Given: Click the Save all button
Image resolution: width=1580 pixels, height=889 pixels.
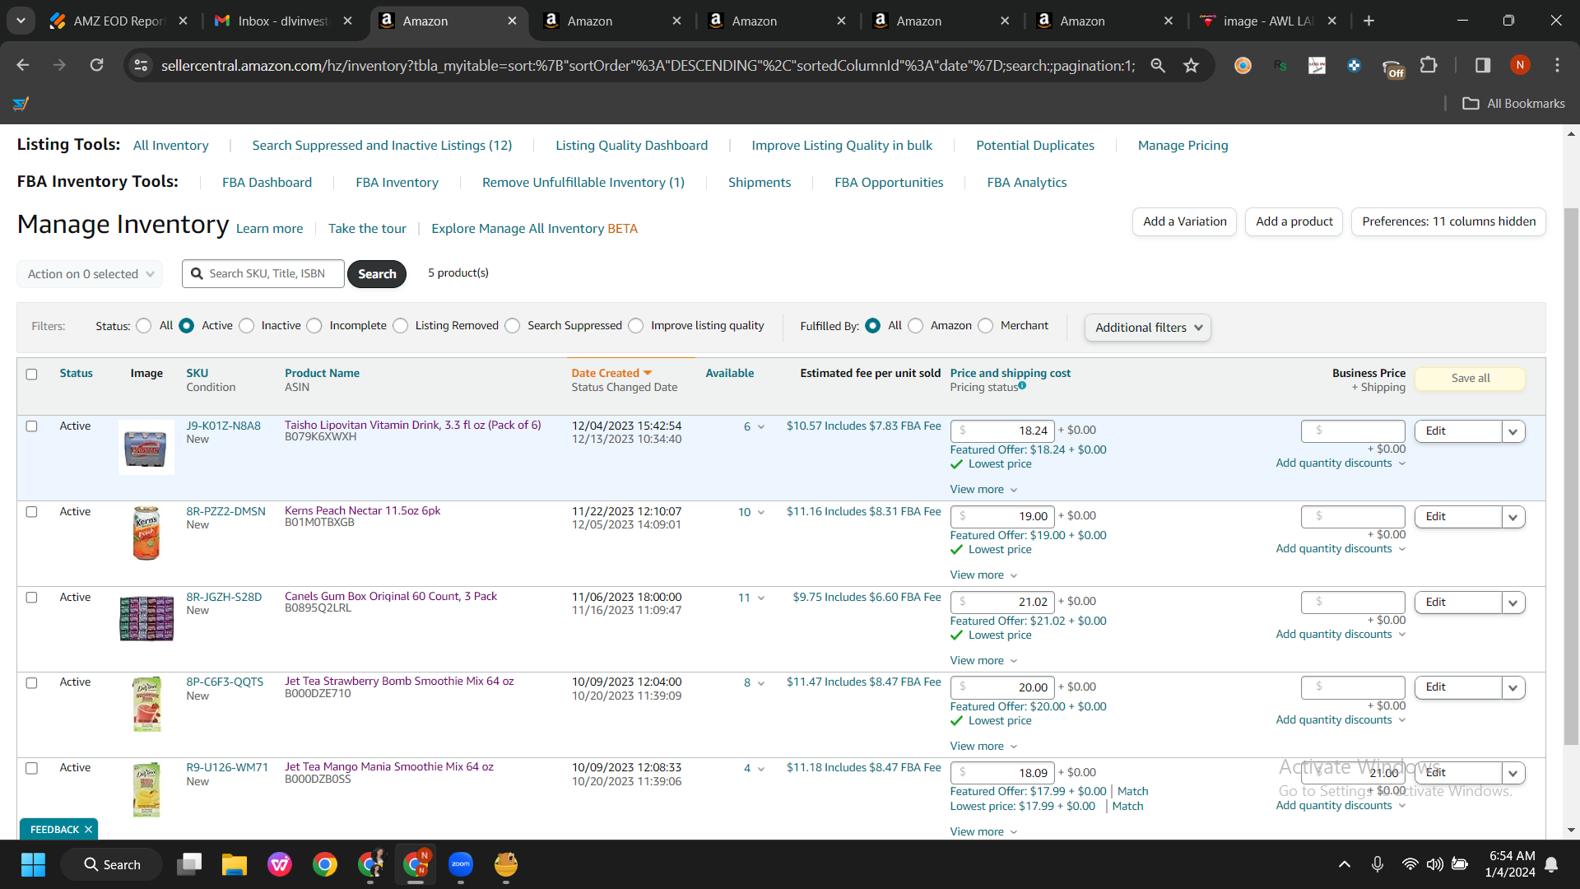Looking at the screenshot, I should [x=1471, y=379].
